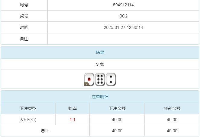This screenshot has height=137, width=200.
Task: Select the round number 594912114
Action: (123, 5)
